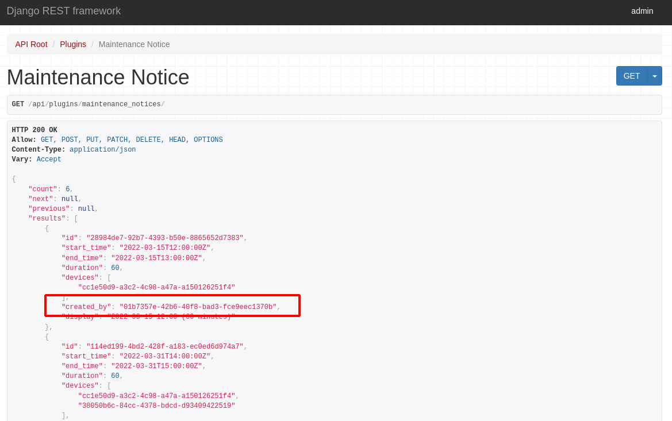Screen dimensions: 672x421
Task: Click the admin link in the navbar
Action: click(642, 10)
